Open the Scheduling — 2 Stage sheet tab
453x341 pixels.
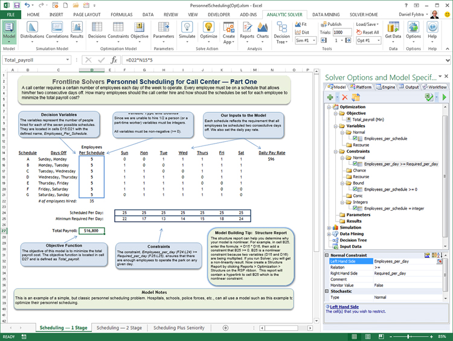pos(120,328)
